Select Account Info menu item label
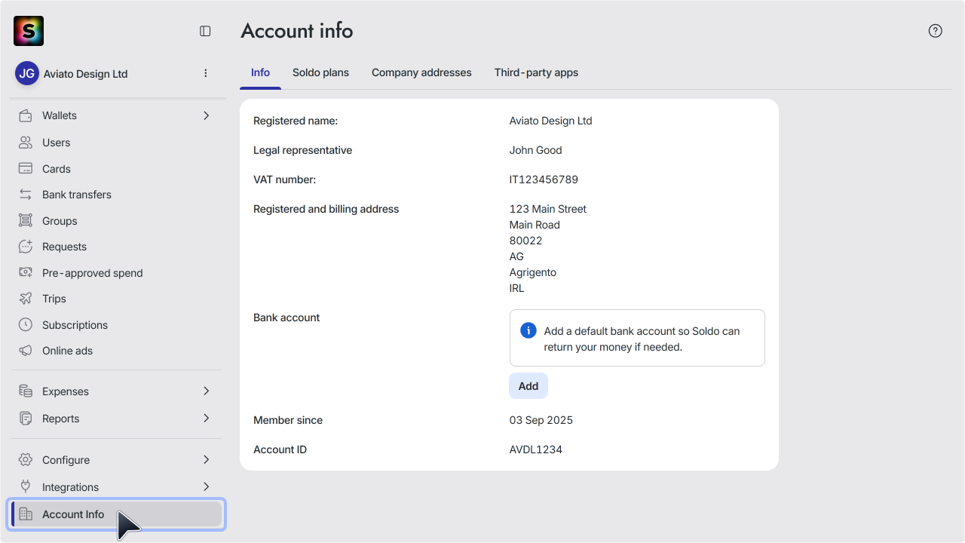This screenshot has height=543, width=965. click(73, 514)
